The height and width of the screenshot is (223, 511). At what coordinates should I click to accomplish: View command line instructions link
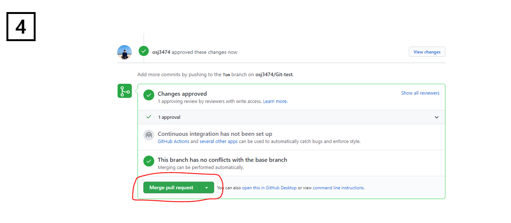tap(338, 188)
